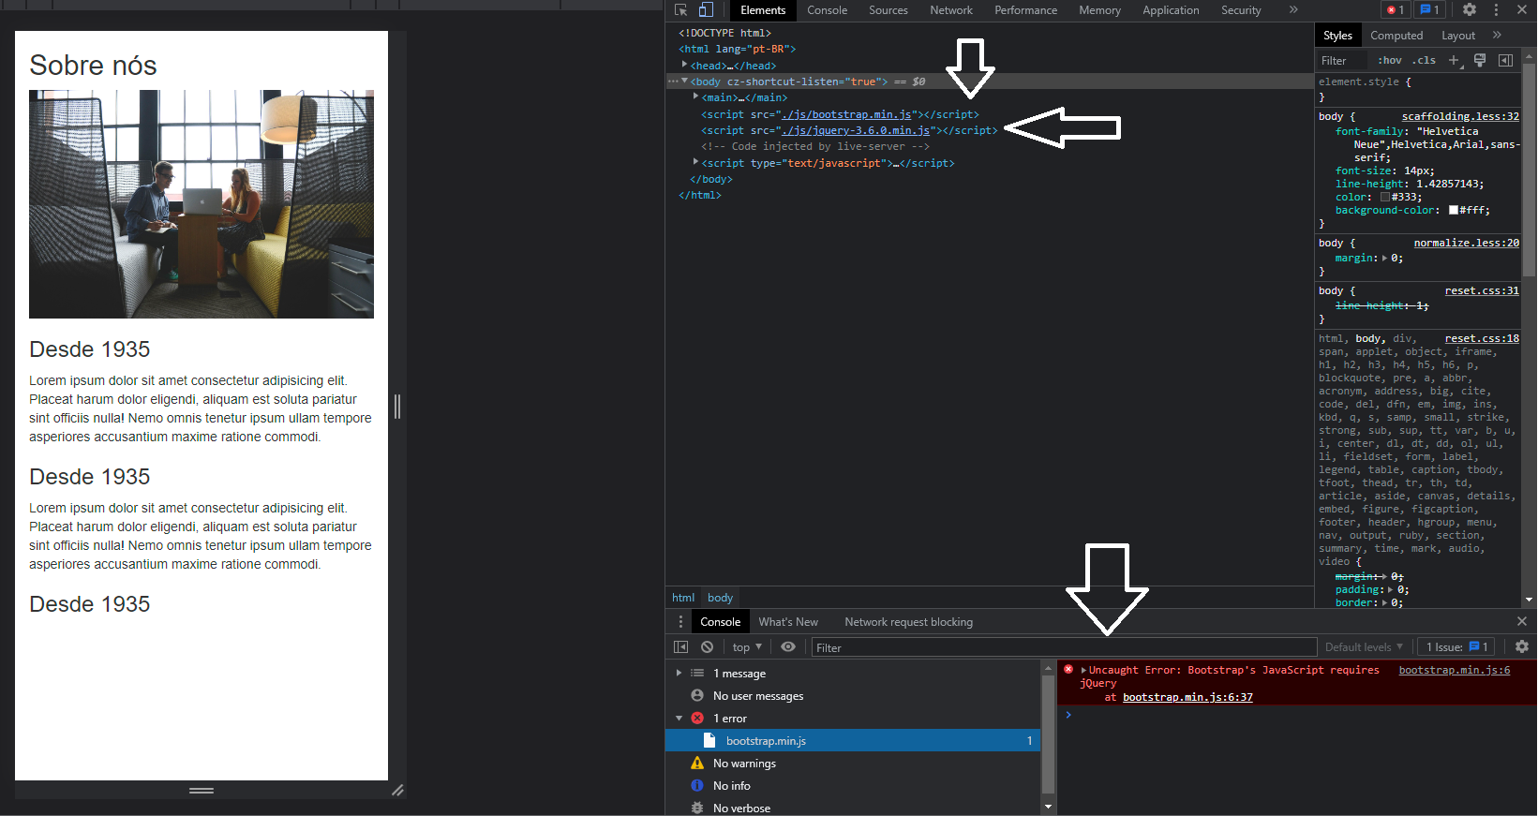This screenshot has height=816, width=1538.
Task: Expand the normalize.less margin shorthand triangle
Action: [x=1384, y=259]
